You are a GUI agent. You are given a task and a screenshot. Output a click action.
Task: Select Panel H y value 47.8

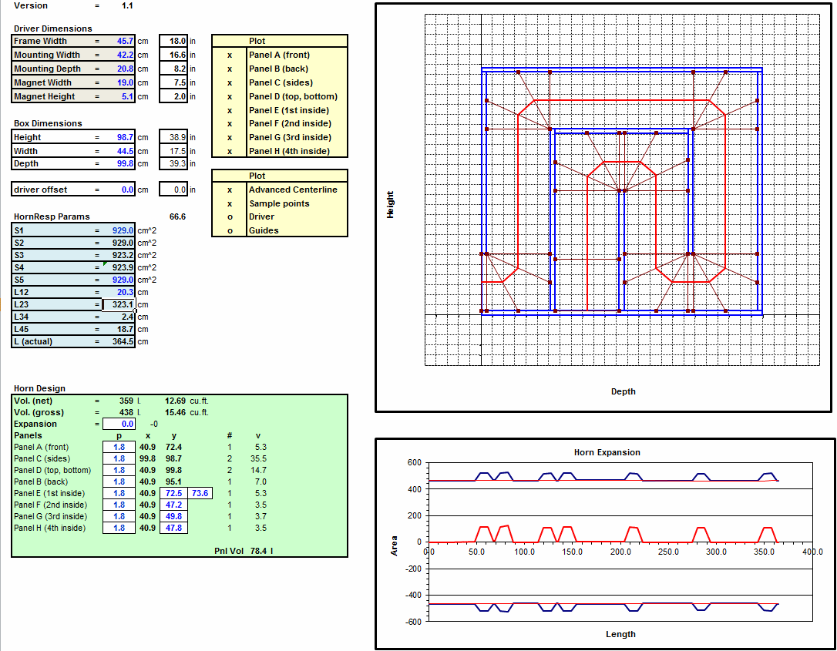[174, 528]
